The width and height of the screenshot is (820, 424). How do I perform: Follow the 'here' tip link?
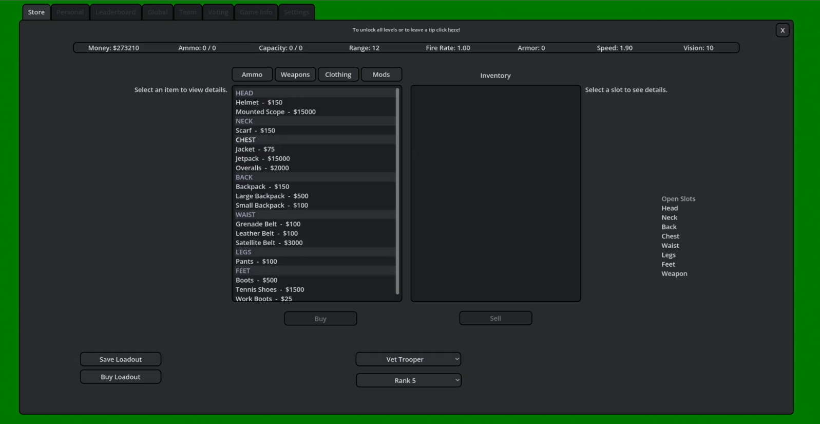point(453,30)
